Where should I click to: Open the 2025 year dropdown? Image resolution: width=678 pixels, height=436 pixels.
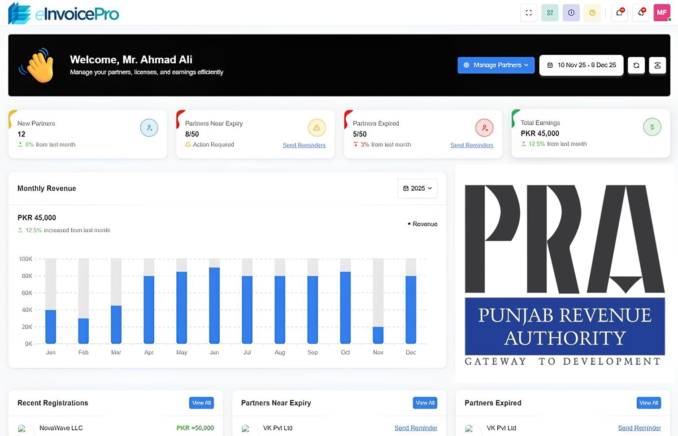(417, 188)
